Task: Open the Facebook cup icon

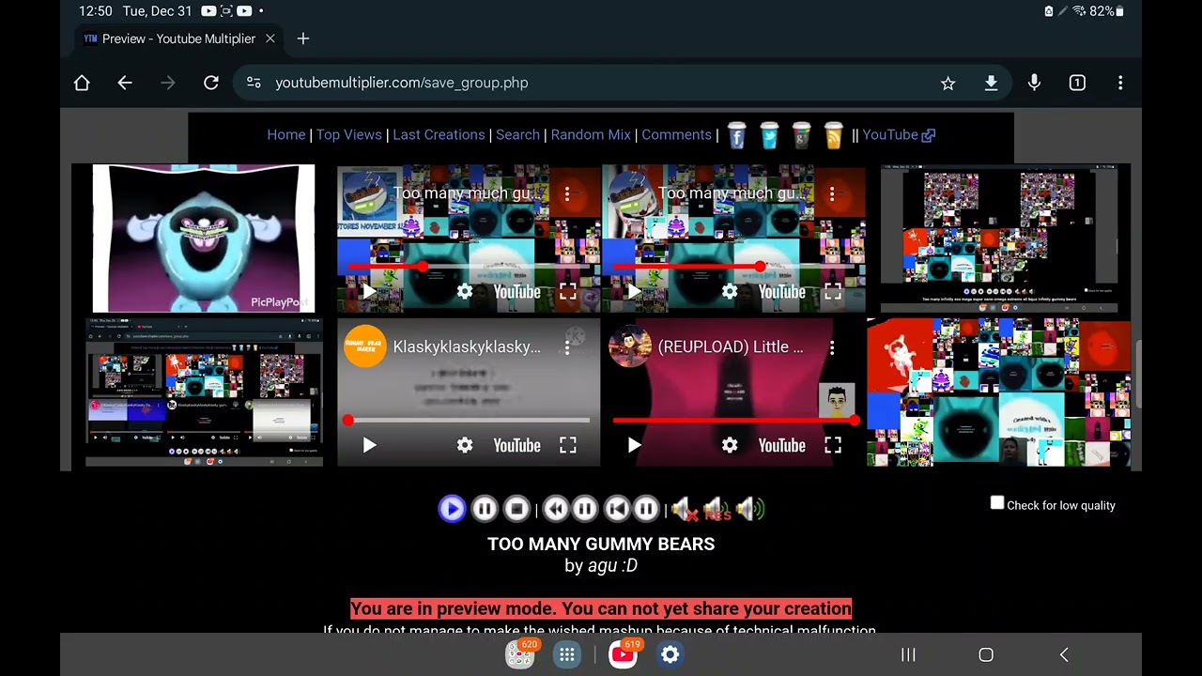Action: click(737, 135)
